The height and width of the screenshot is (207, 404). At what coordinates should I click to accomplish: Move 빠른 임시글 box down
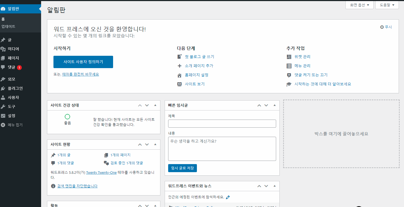(x=266, y=105)
